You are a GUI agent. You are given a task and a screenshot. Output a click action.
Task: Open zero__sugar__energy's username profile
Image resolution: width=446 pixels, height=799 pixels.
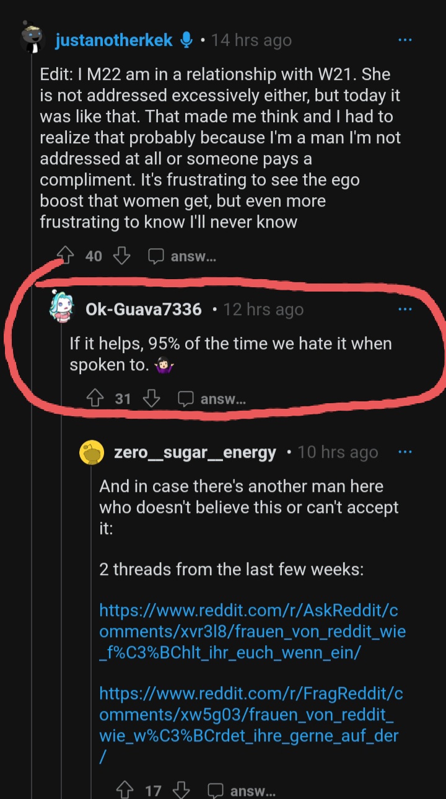click(x=195, y=452)
